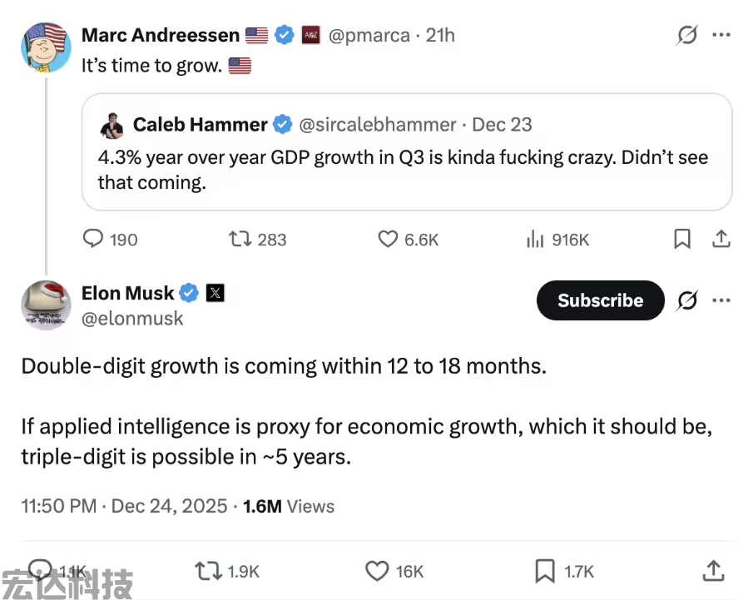Image resolution: width=753 pixels, height=600 pixels.
Task: Bookmark Marc Andreessen's post
Action: click(x=681, y=240)
